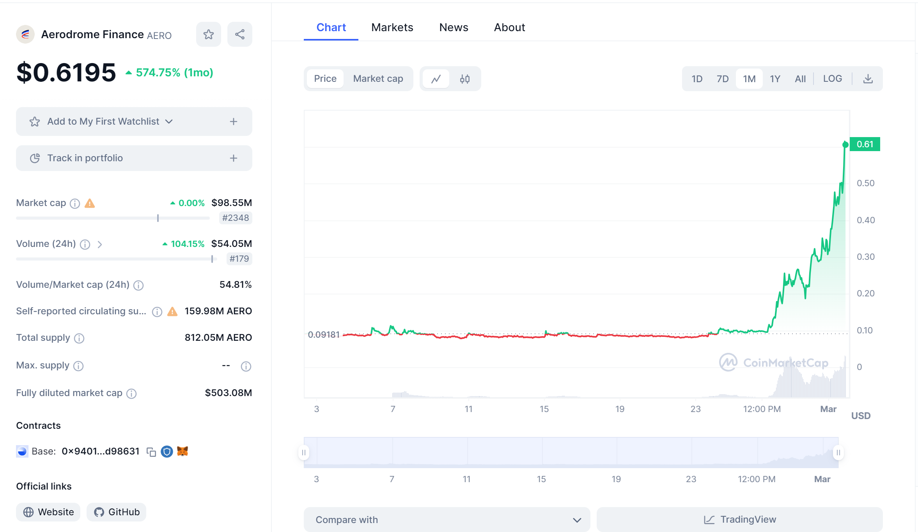The height and width of the screenshot is (532, 918).
Task: Open Market cap info icon
Action: tap(75, 203)
